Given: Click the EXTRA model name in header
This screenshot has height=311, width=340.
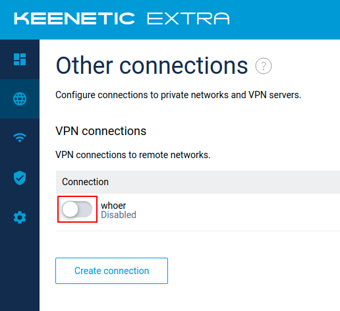Looking at the screenshot, I should pyautogui.click(x=188, y=18).
